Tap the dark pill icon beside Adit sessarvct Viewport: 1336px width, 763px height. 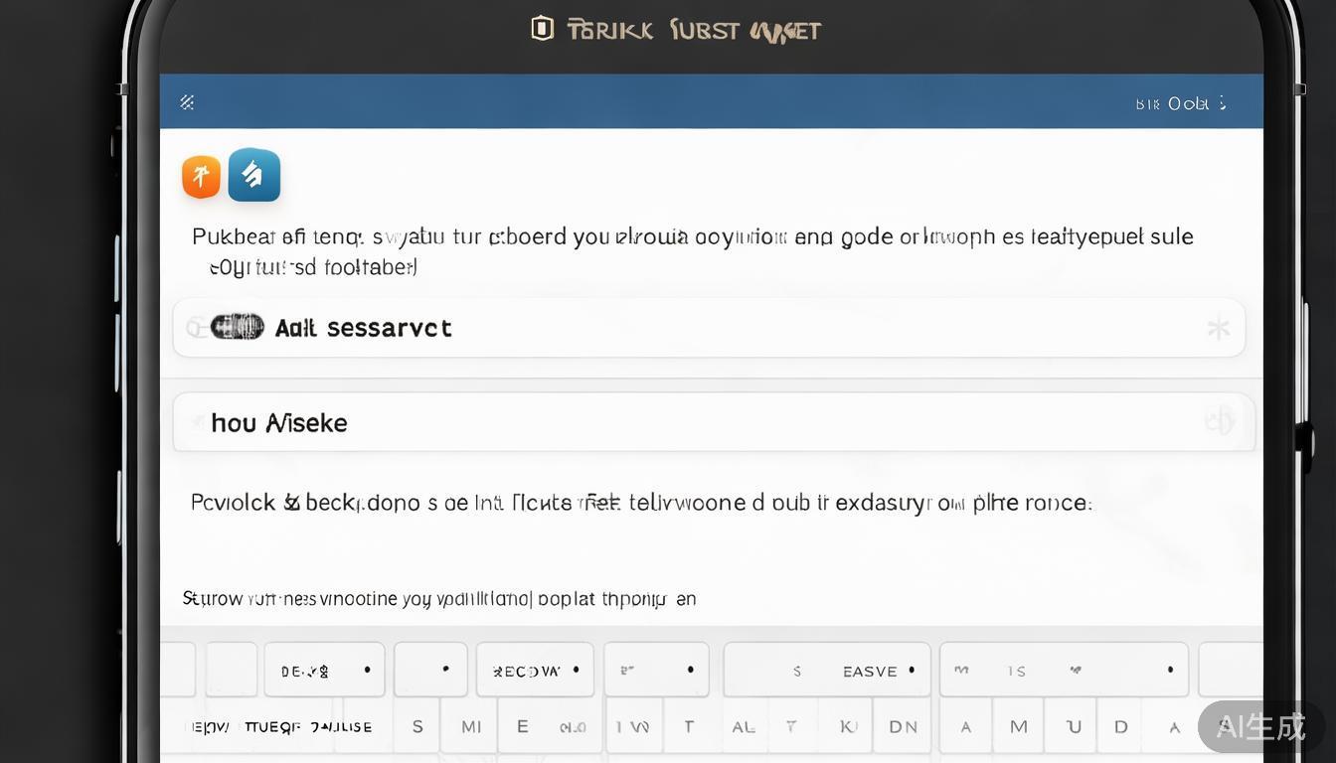click(237, 327)
